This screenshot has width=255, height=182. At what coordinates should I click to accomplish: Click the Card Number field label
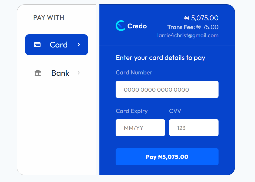coord(134,73)
